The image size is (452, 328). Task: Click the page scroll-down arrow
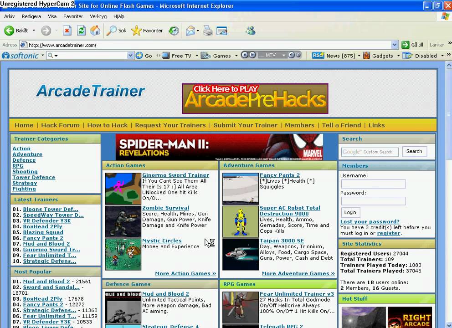(449, 325)
